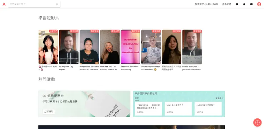This screenshot has width=264, height=129.
Task: Select the 英文 tab in questions panel
Action: (137, 98)
